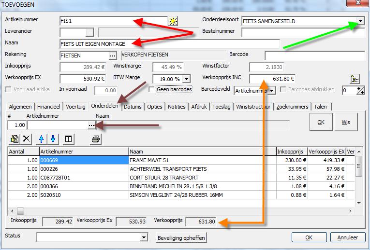The height and width of the screenshot is (250, 370).
Task: Move the part down with the down arrow
Action: (x=53, y=139)
